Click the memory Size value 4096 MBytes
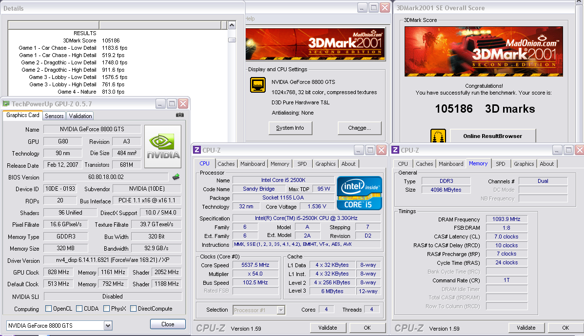Screen dimensions: 584x336 [446, 190]
